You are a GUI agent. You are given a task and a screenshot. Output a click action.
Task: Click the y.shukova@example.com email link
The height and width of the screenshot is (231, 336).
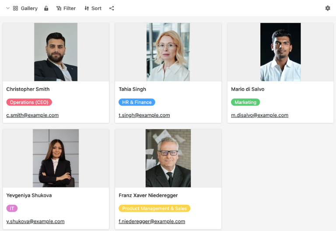(x=35, y=221)
